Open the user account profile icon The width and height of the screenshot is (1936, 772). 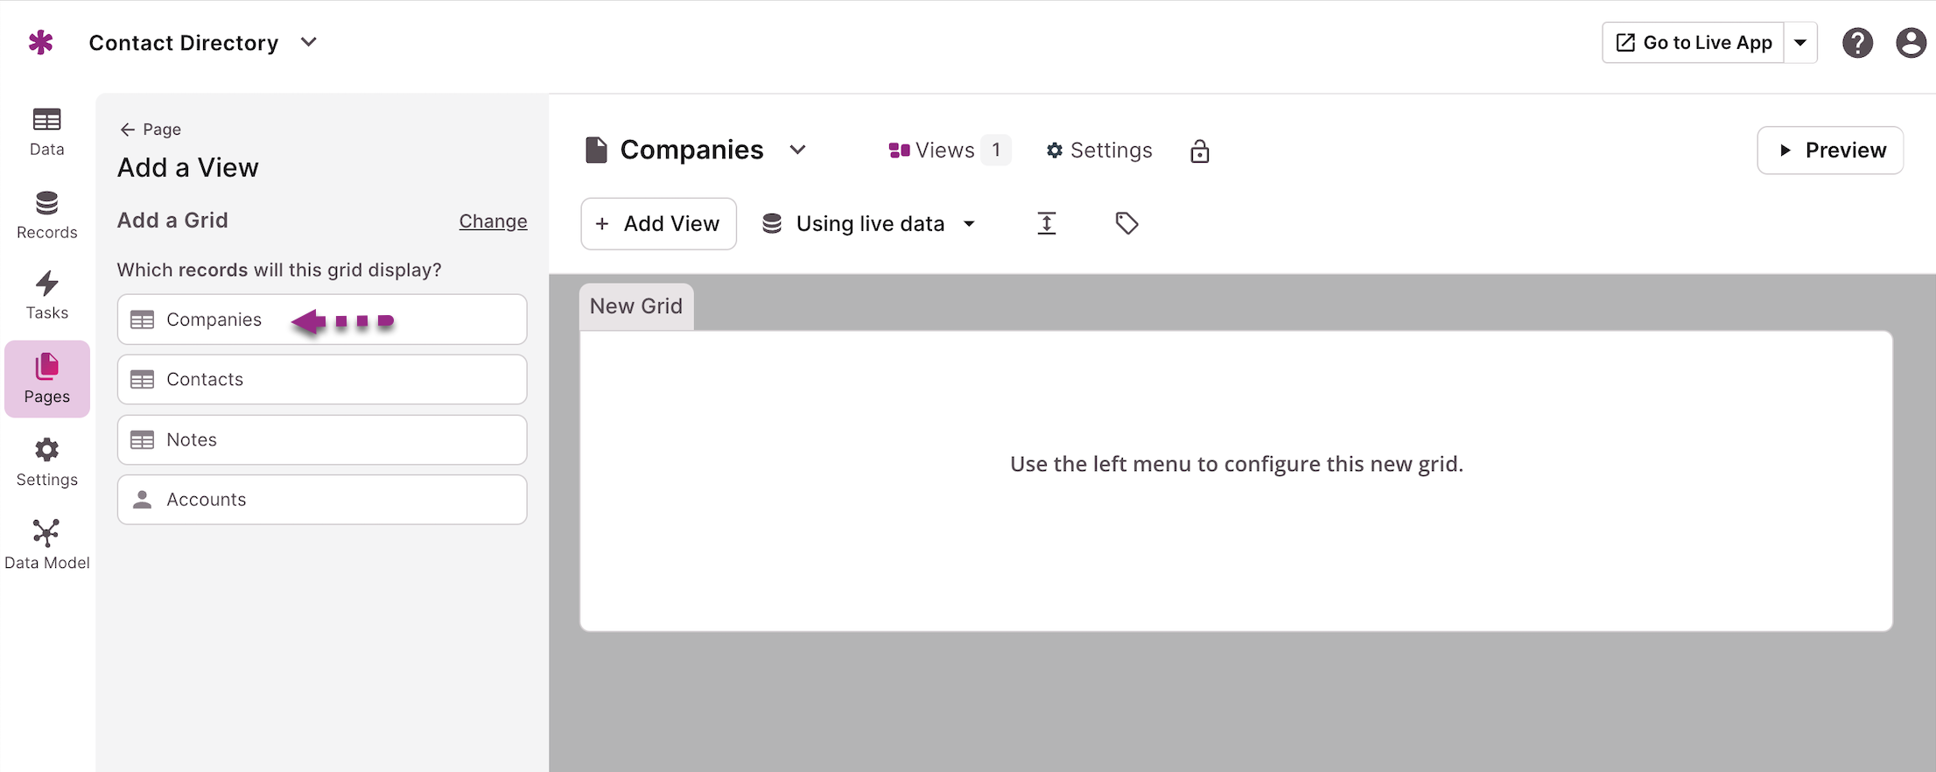1911,43
